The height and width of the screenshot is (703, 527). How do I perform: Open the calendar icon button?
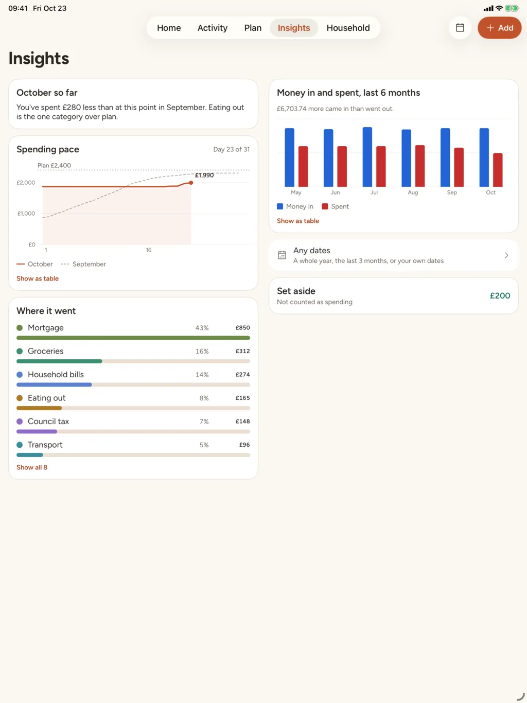[460, 28]
